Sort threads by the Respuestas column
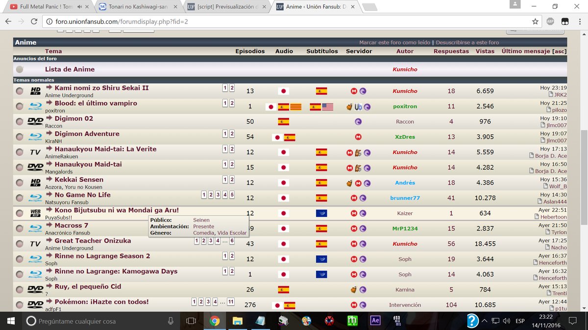588x330 pixels. coord(451,51)
